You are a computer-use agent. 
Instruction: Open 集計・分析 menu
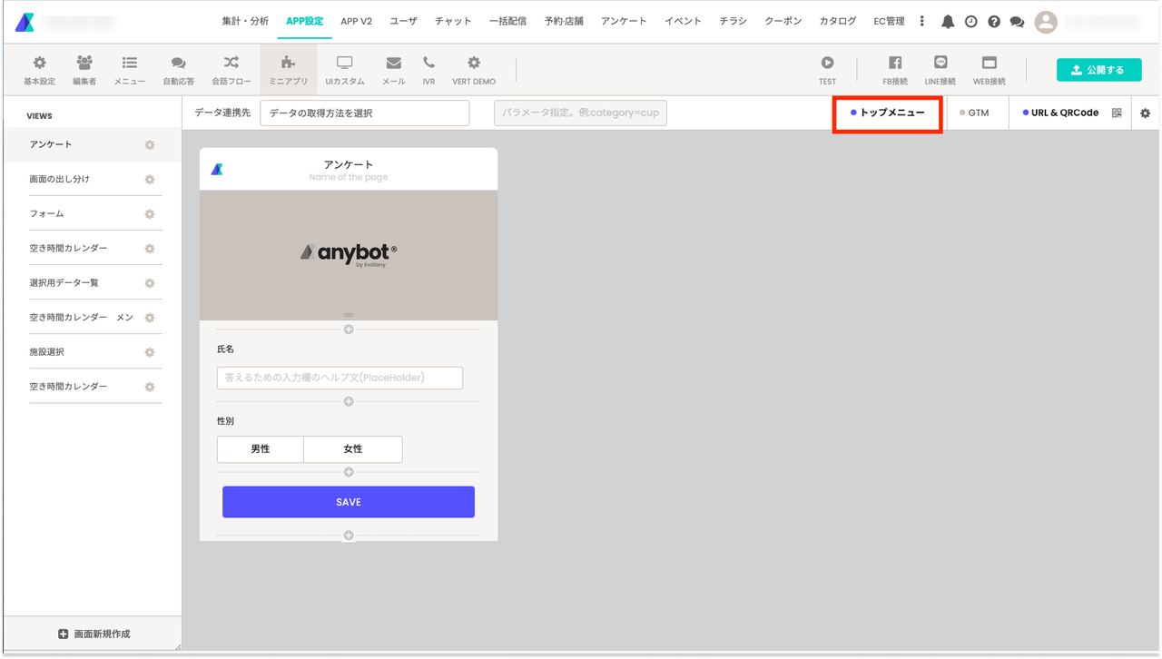click(x=245, y=21)
